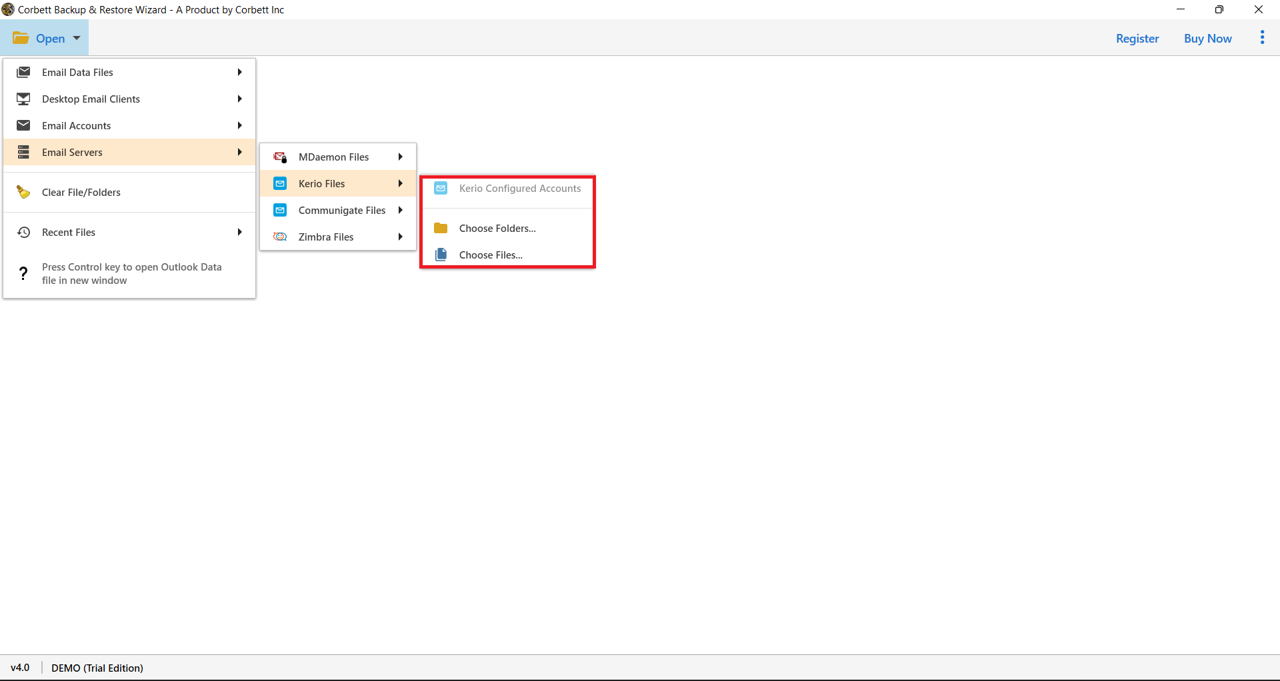Click the Choose Folders yellow folder icon
Screen dimensions: 1280x681
(x=441, y=228)
